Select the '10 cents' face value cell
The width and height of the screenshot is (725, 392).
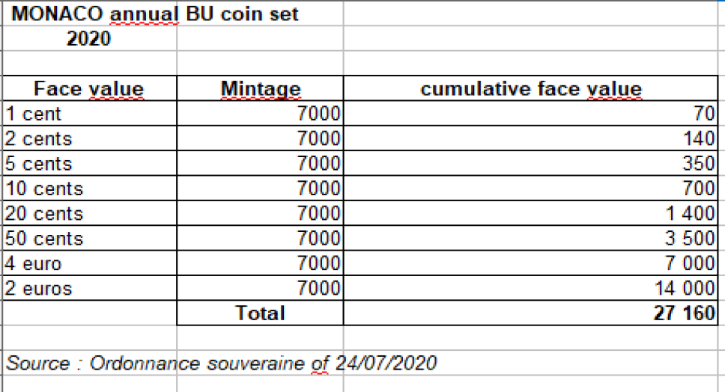89,189
